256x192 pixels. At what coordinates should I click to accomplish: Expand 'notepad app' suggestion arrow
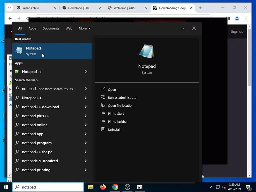(x=85, y=134)
